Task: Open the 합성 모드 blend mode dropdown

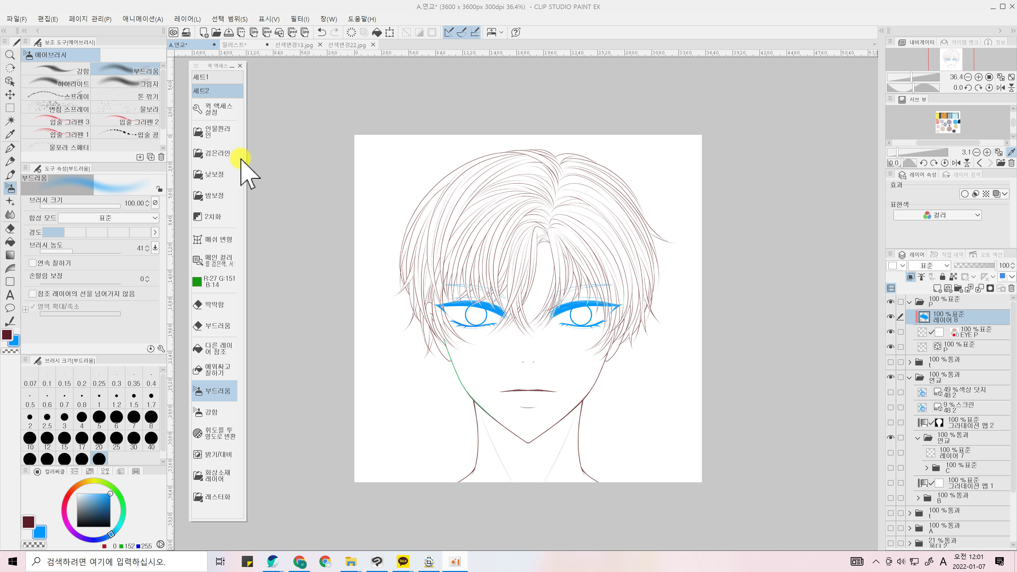Action: [x=108, y=218]
